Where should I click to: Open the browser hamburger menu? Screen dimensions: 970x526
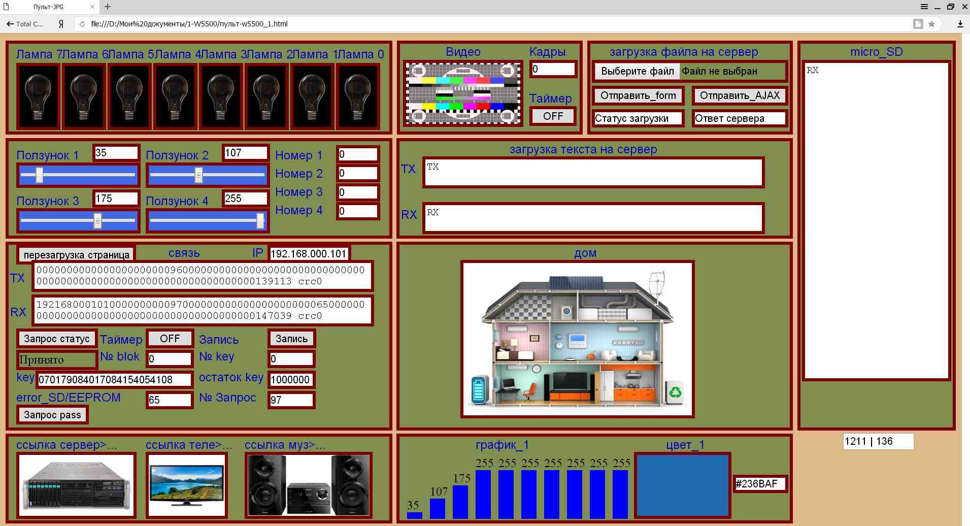tap(924, 7)
